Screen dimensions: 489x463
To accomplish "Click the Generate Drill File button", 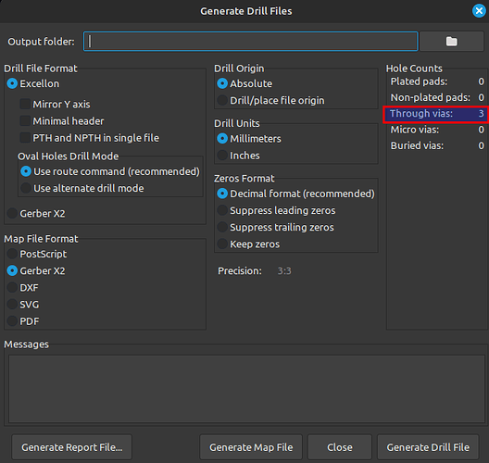I will coord(428,447).
